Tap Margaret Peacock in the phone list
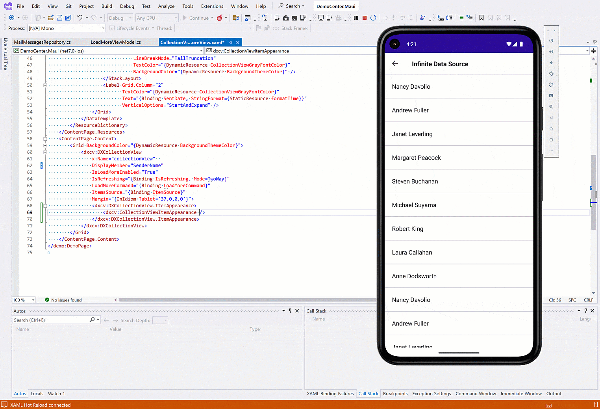 pyautogui.click(x=459, y=158)
